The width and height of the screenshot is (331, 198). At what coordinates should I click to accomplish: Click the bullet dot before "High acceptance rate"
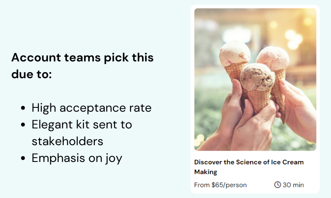[23, 108]
